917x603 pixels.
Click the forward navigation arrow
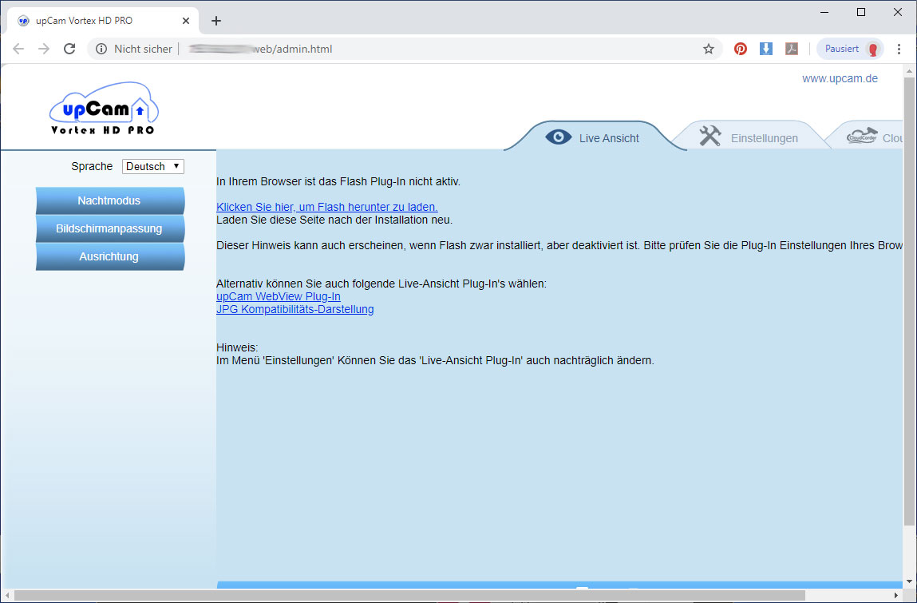click(x=44, y=50)
